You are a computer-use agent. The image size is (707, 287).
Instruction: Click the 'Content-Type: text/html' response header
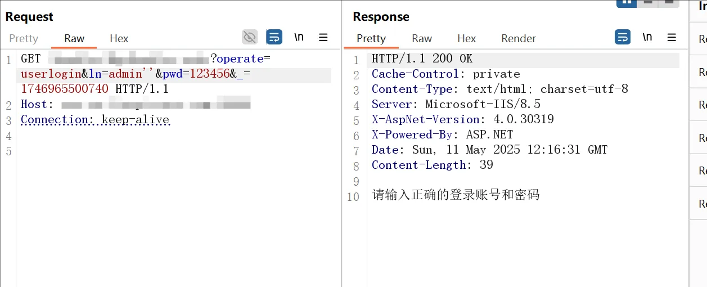[x=500, y=89]
